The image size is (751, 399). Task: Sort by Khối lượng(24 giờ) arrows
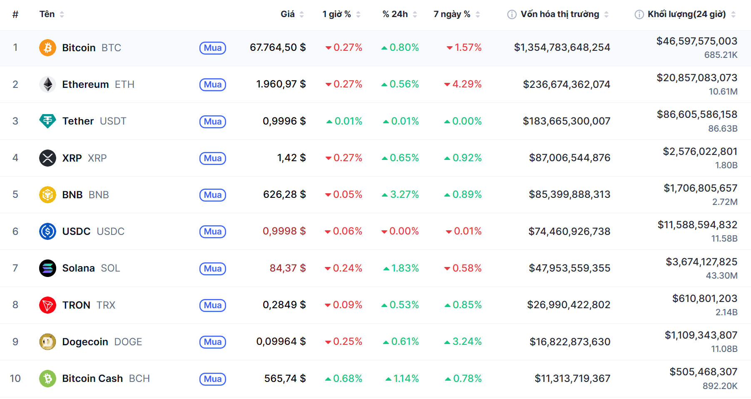click(x=733, y=15)
